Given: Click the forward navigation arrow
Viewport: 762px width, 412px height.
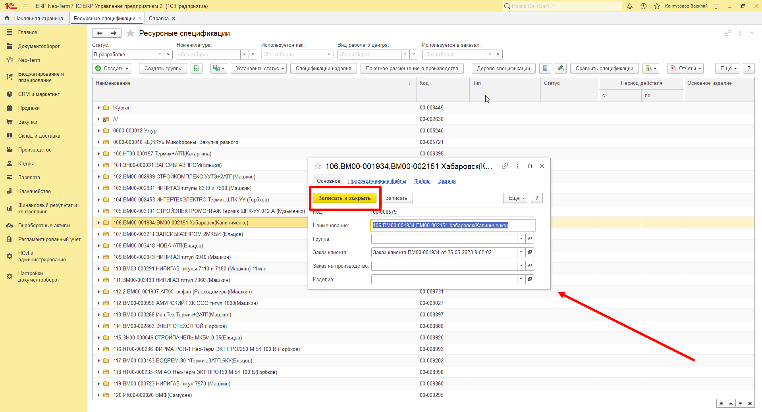Looking at the screenshot, I should click(114, 33).
